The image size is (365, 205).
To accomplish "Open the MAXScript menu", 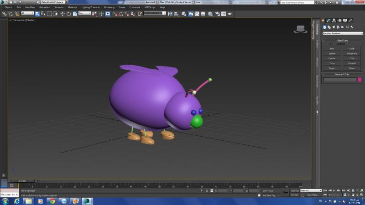I will click(x=150, y=7).
